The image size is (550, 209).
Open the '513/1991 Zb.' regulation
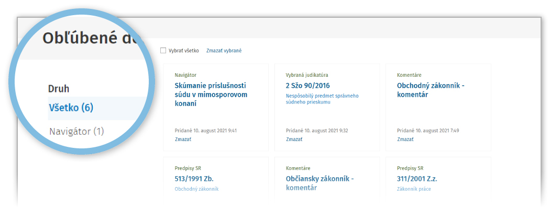(194, 179)
